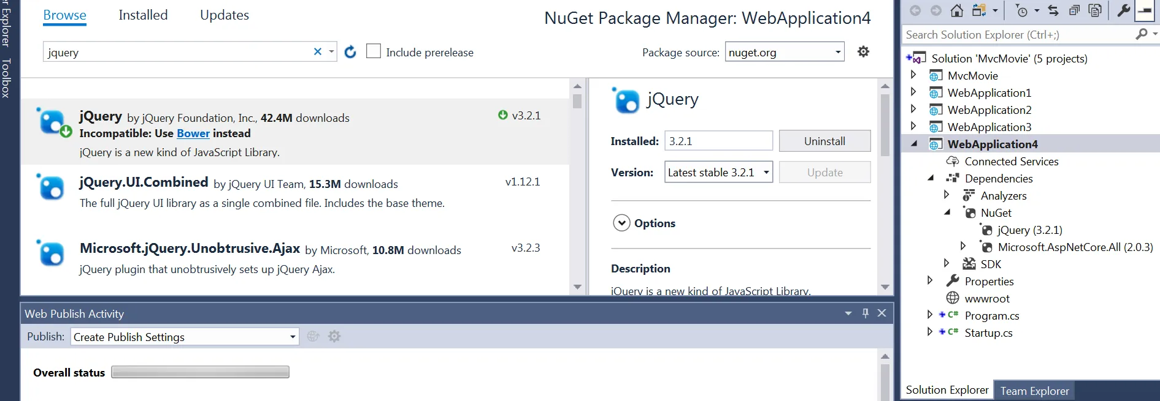Image resolution: width=1160 pixels, height=401 pixels.
Task: Select Startup.cs file
Action: 988,333
